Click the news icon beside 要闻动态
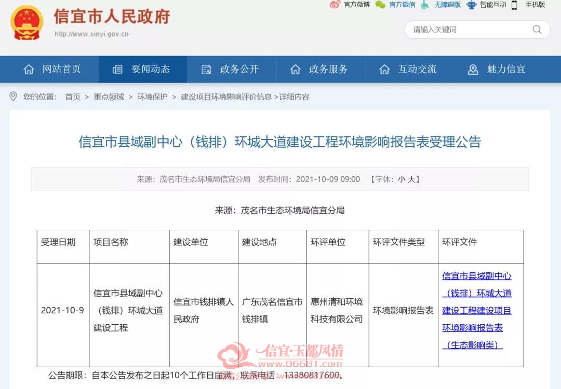The width and height of the screenshot is (561, 389). coord(117,70)
